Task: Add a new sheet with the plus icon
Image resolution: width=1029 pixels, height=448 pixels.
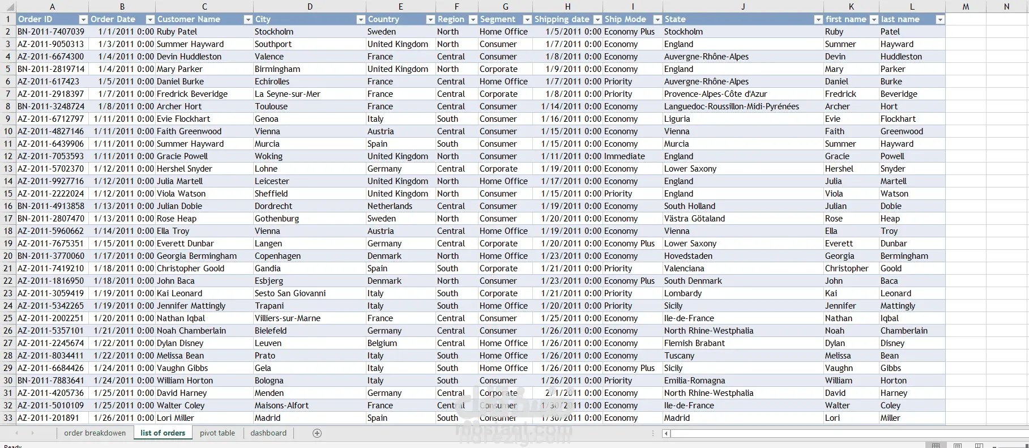Action: 317,433
